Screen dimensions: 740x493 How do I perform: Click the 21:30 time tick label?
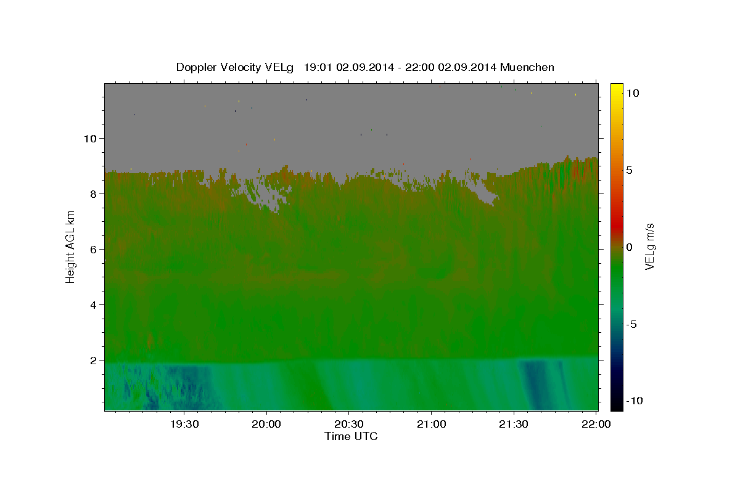coord(513,425)
